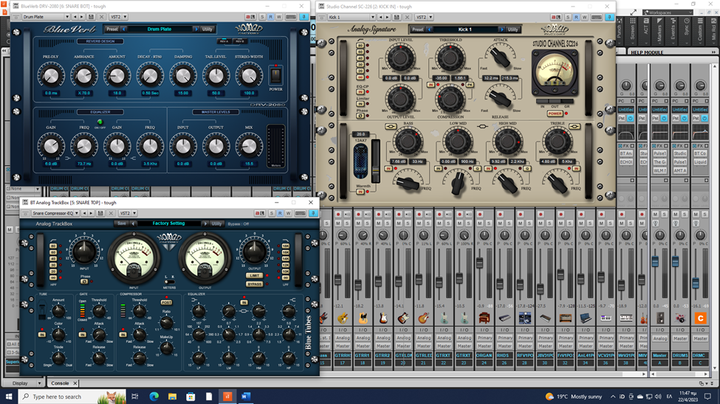
Task: Click HPF 80 button in Analog TrackBox
Action: 53,246
